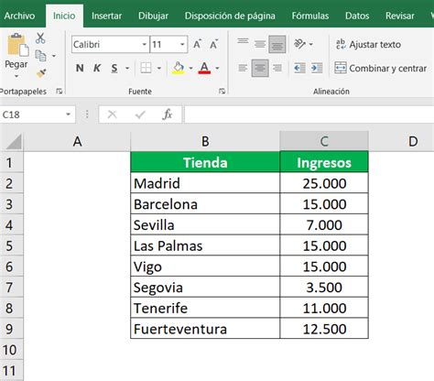Select column A header
Screen dimensions: 434x381
pos(77,141)
